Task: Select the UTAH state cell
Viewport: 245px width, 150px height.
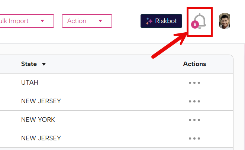Action: pyautogui.click(x=30, y=82)
